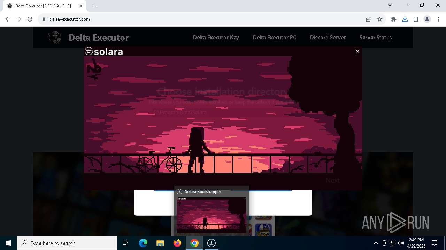Viewport: 446px width, 250px height.
Task: Go back to the previous page
Action: [x=8, y=19]
